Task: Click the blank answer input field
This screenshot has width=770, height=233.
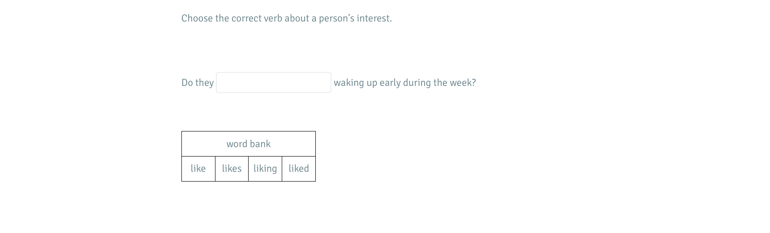Action: point(273,83)
